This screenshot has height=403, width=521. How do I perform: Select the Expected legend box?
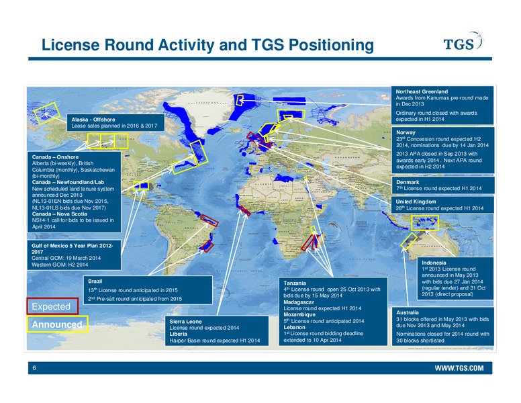pos(52,306)
